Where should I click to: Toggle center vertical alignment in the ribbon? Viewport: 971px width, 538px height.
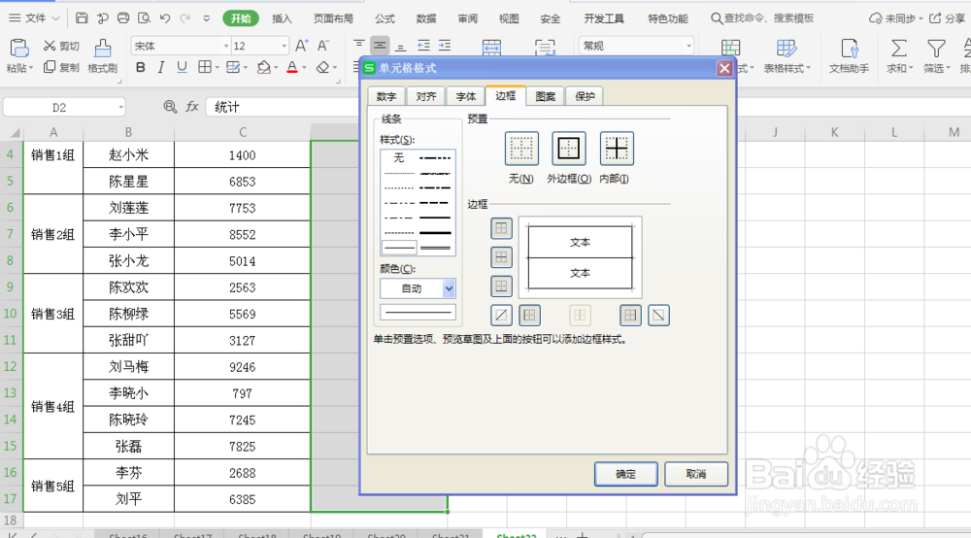click(380, 46)
